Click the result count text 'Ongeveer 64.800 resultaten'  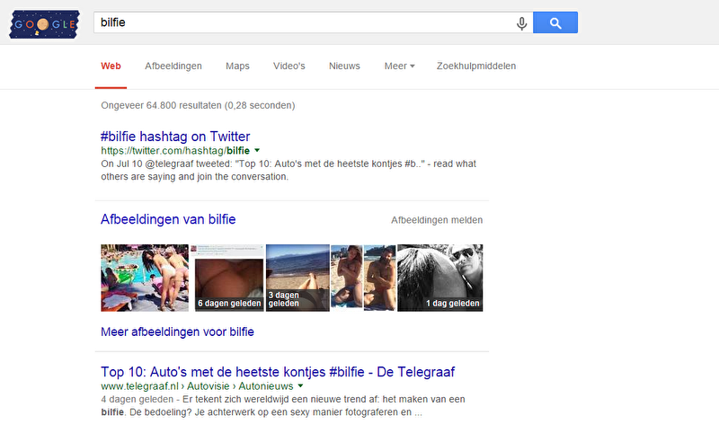(161, 105)
